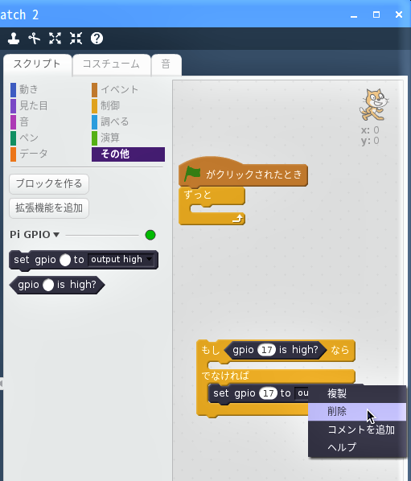This screenshot has height=481, width=411.
Task: Click green flag icon on the hat block
Action: tap(192, 174)
